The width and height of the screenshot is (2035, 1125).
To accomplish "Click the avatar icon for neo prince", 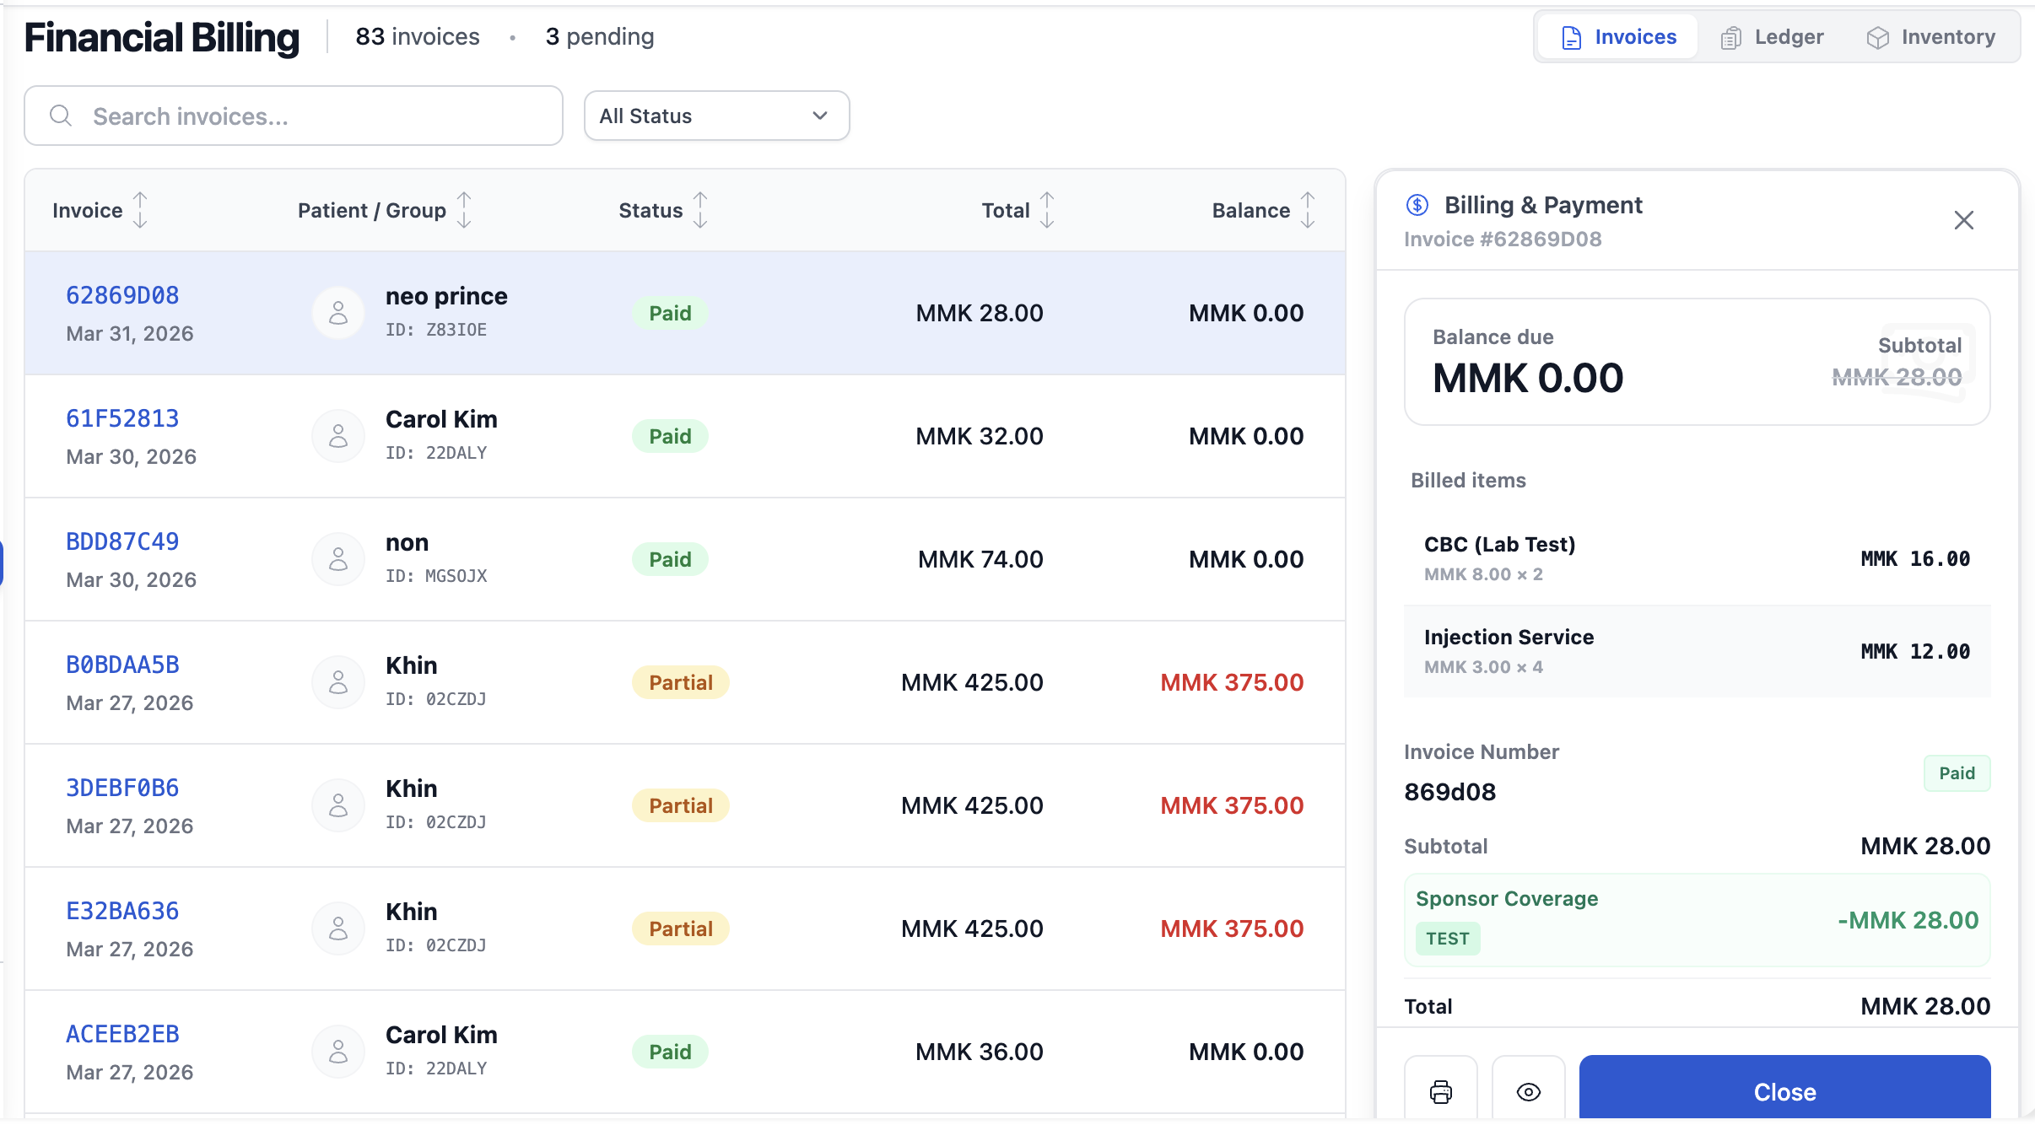I will (337, 313).
